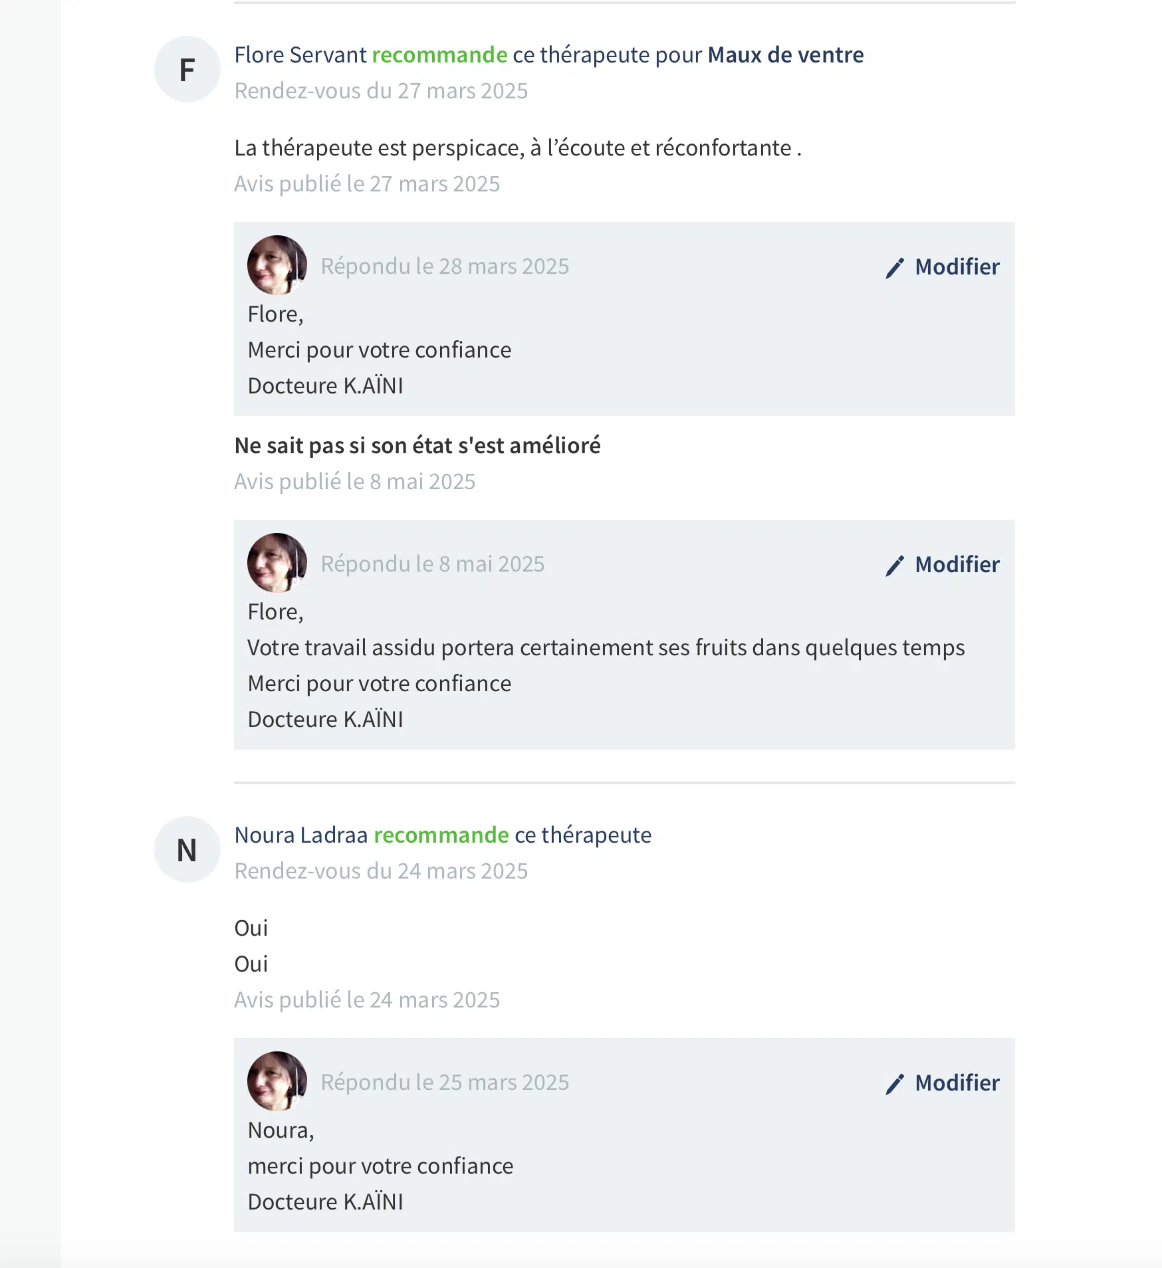Click the "N" avatar of Noura Ladraa
The height and width of the screenshot is (1268, 1162).
click(187, 849)
